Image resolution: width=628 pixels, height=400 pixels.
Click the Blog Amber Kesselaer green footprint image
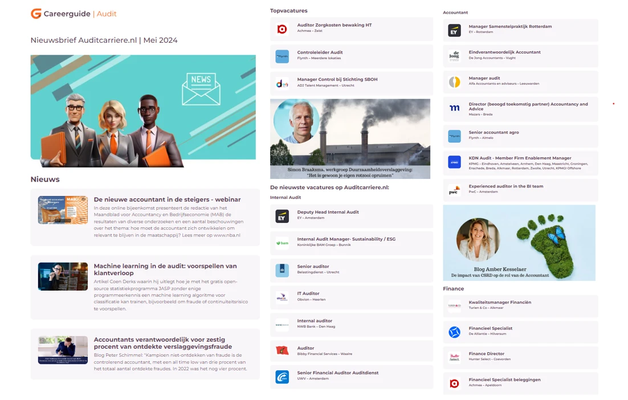point(519,242)
